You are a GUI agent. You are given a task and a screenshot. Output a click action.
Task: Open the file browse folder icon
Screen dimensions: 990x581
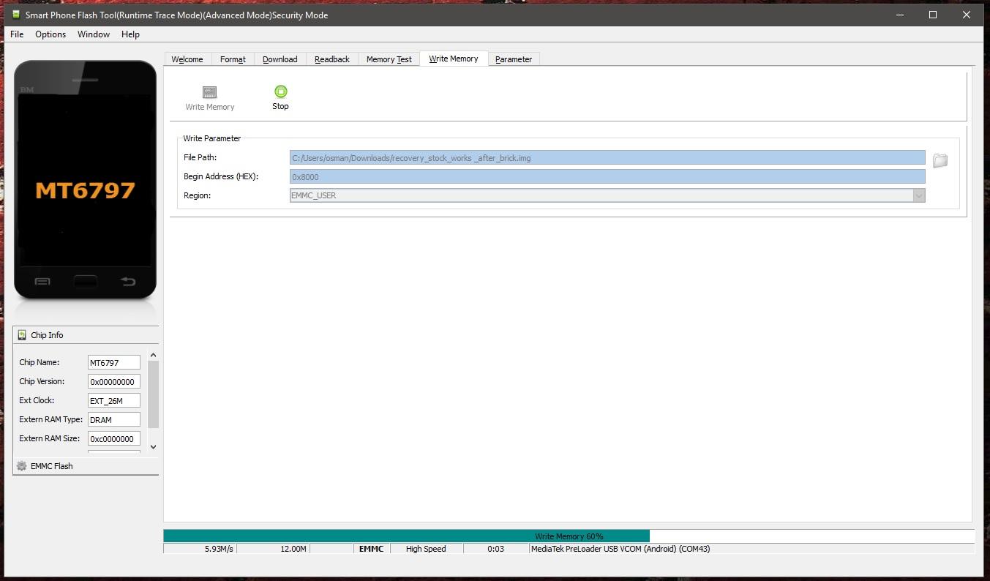coord(940,160)
